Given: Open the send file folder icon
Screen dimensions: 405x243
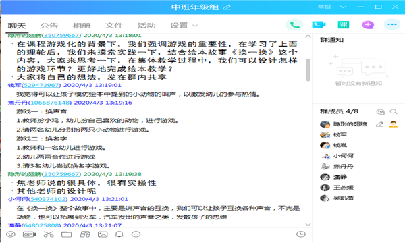Looking at the screenshot, I should [66, 234].
